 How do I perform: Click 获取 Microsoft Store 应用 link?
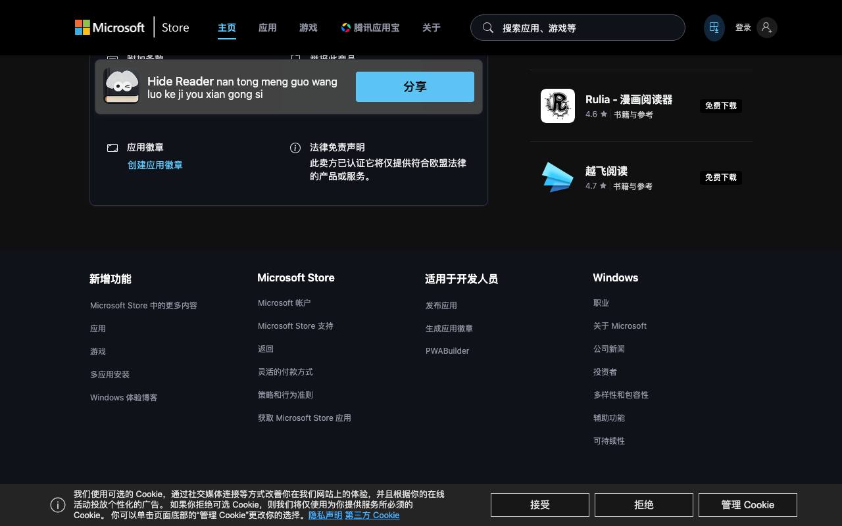click(305, 418)
